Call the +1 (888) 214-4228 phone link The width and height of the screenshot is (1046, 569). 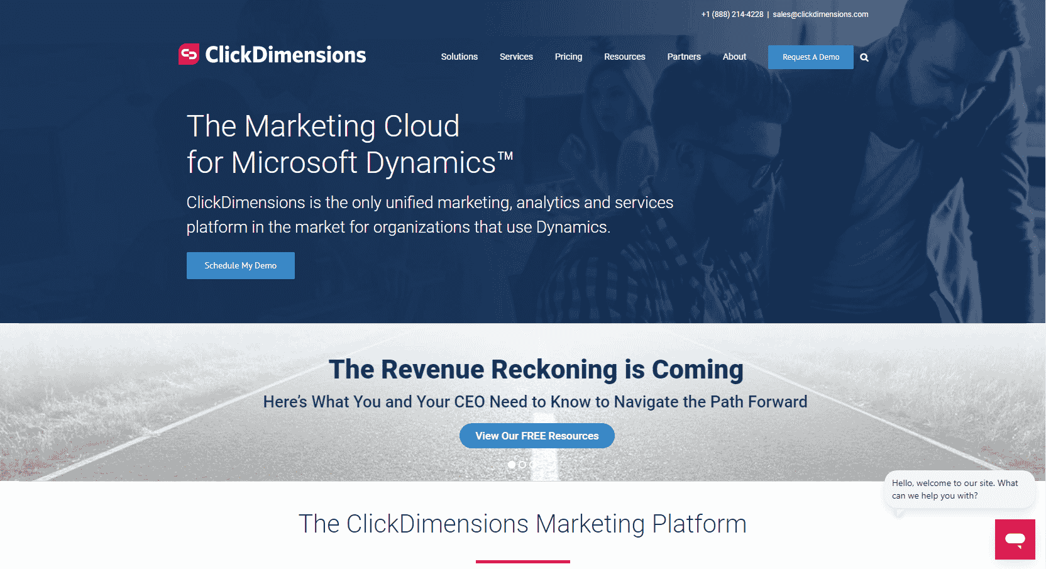click(732, 14)
